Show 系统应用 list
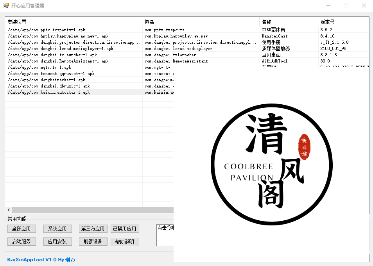 pyautogui.click(x=57, y=229)
